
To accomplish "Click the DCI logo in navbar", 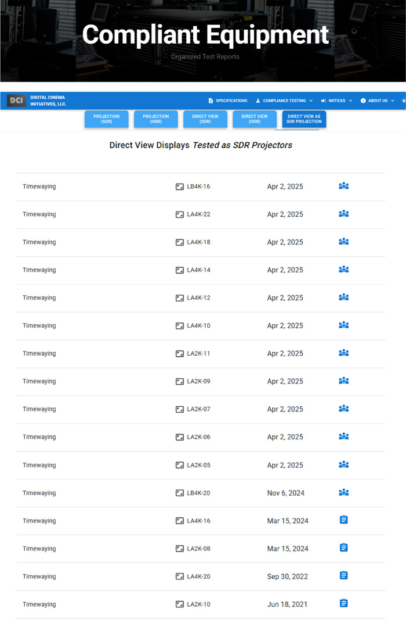I will (x=16, y=101).
